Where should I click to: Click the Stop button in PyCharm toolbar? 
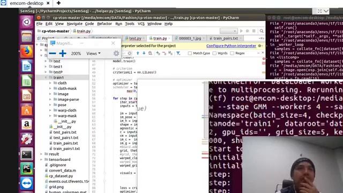253,31
